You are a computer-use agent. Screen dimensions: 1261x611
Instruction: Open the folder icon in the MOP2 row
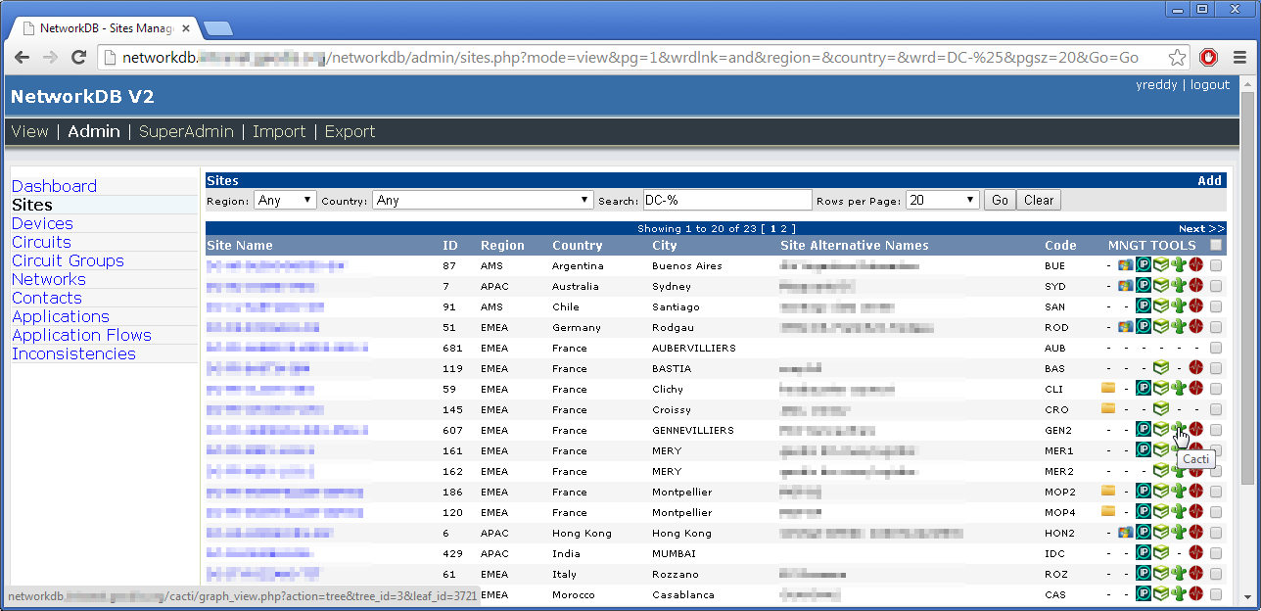1108,492
